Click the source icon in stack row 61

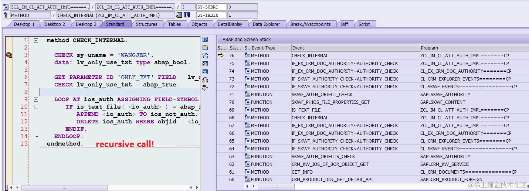[x=247, y=172]
